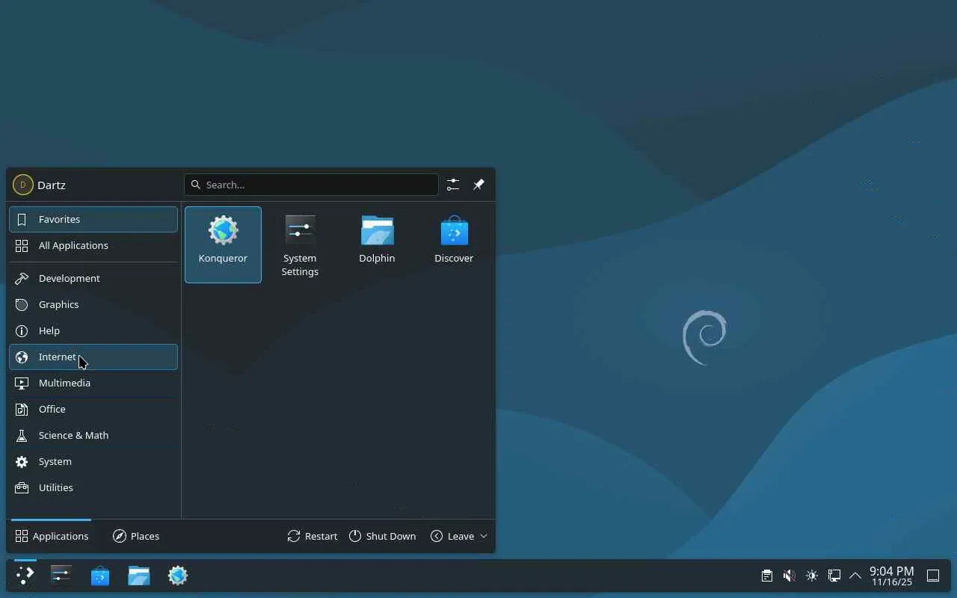Open the clipboard tray icon
The width and height of the screenshot is (957, 598).
767,576
